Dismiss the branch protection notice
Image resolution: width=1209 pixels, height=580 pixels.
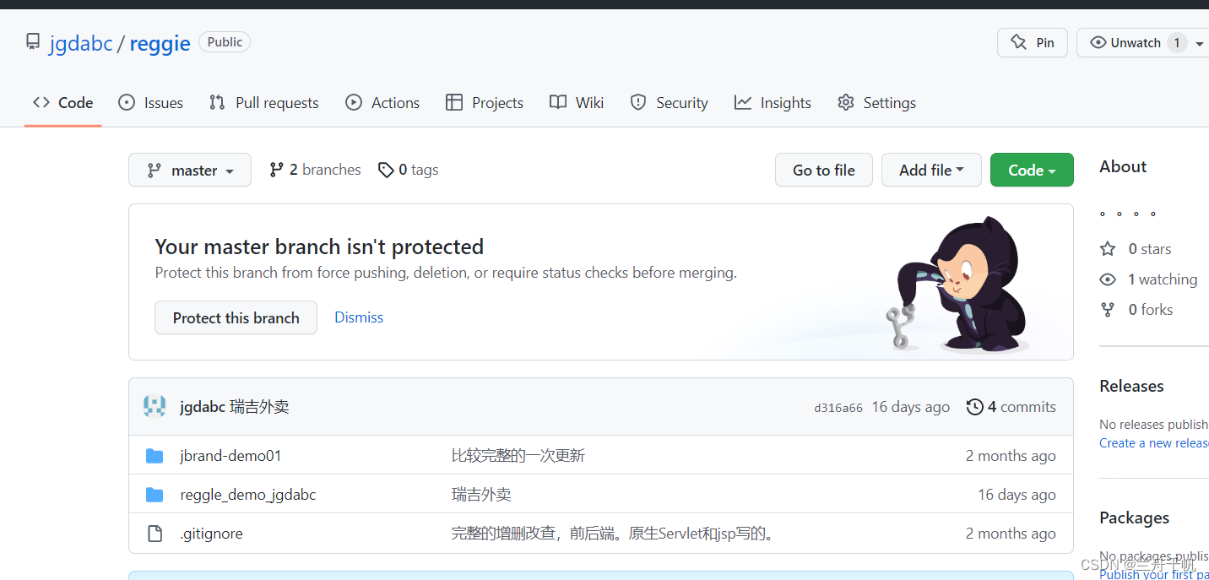359,317
